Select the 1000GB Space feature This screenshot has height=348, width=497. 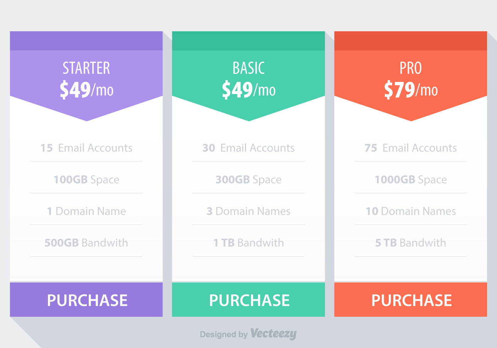[x=411, y=179]
